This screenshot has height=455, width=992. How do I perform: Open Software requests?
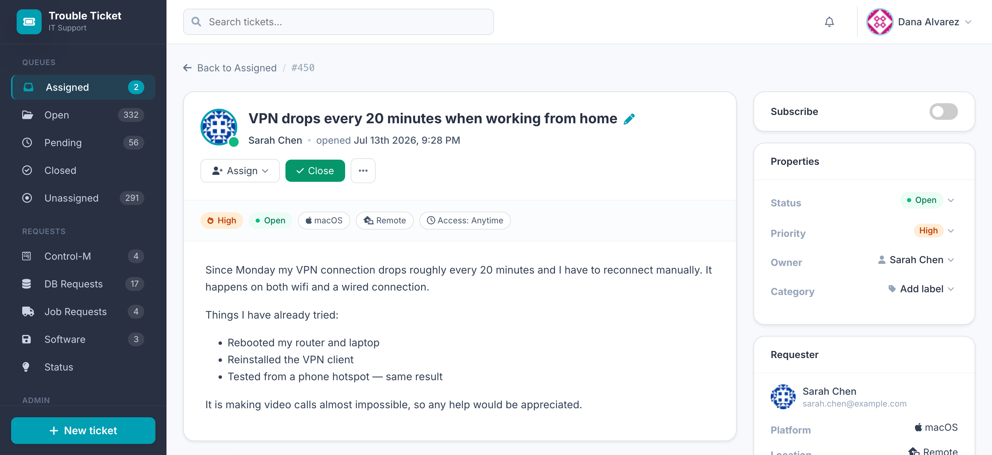tap(83, 339)
